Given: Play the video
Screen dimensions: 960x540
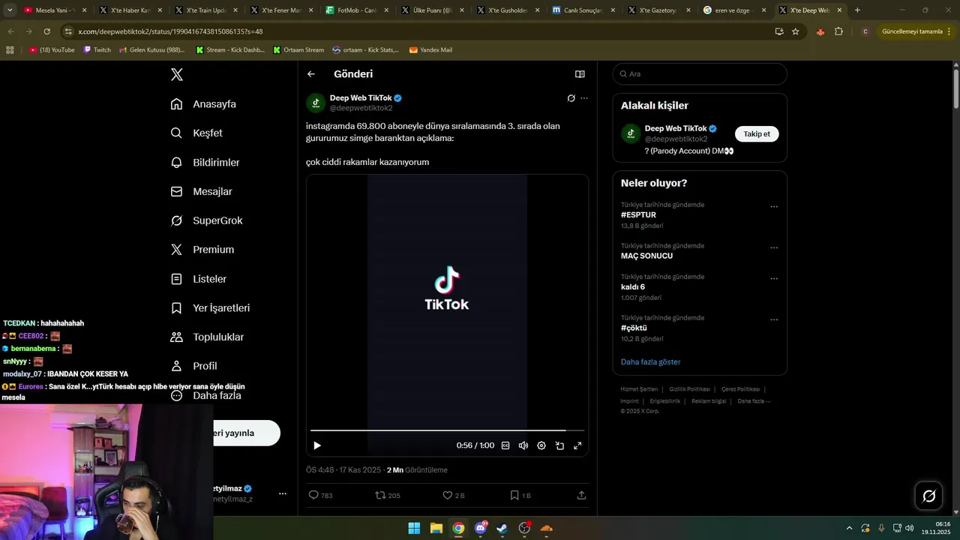Looking at the screenshot, I should pyautogui.click(x=317, y=445).
